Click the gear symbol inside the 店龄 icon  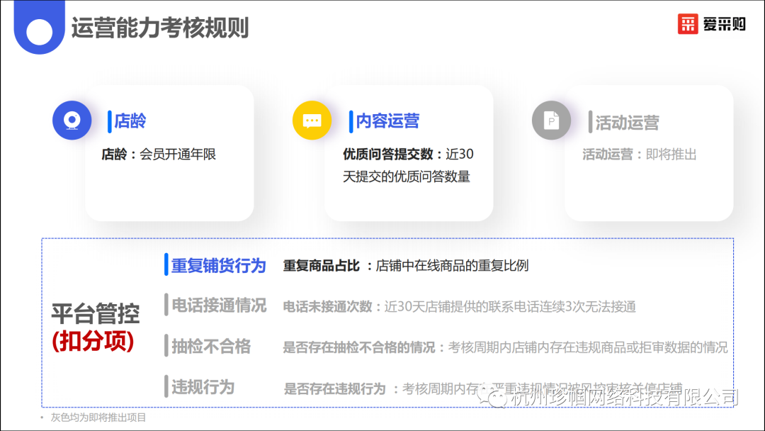[72, 121]
